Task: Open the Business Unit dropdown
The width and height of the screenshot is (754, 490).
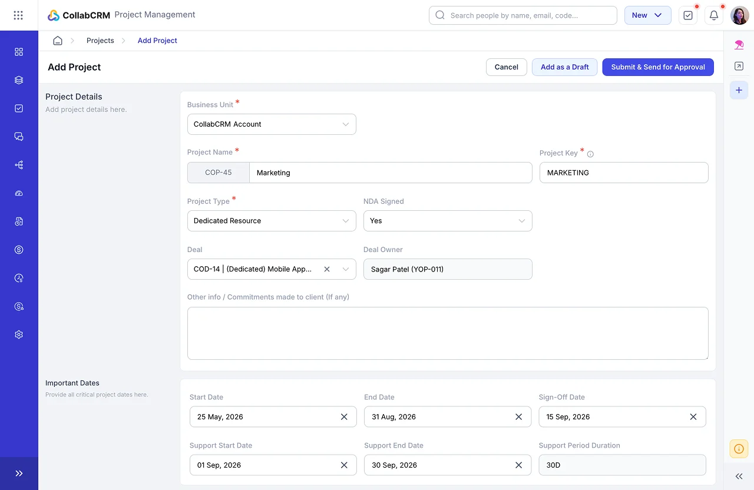Action: [272, 124]
